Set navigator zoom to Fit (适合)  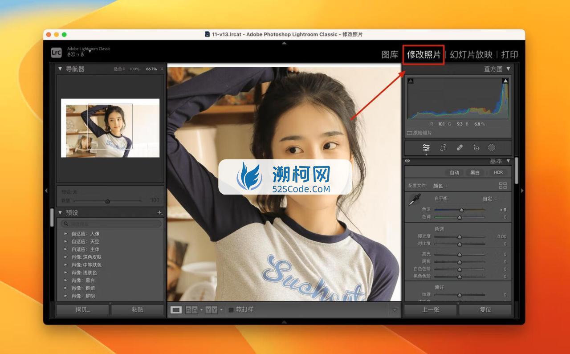point(119,69)
